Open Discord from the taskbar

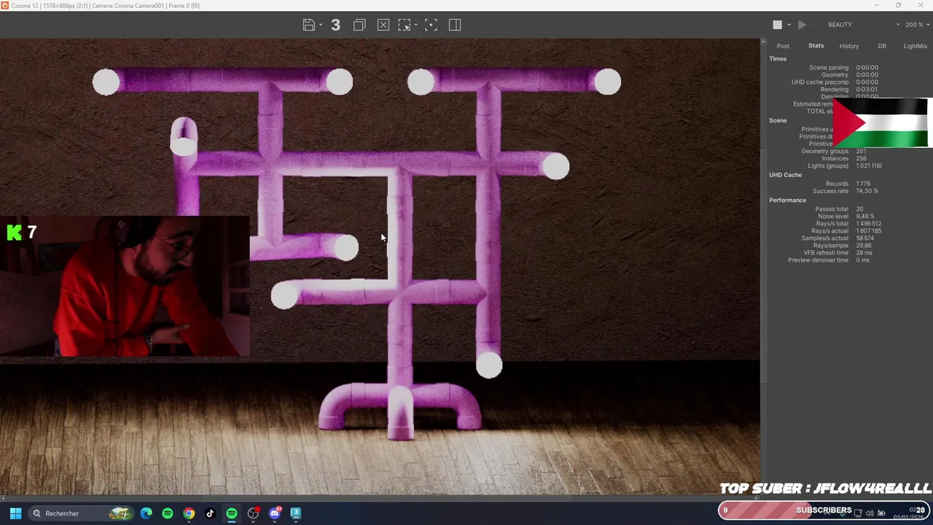pos(275,513)
